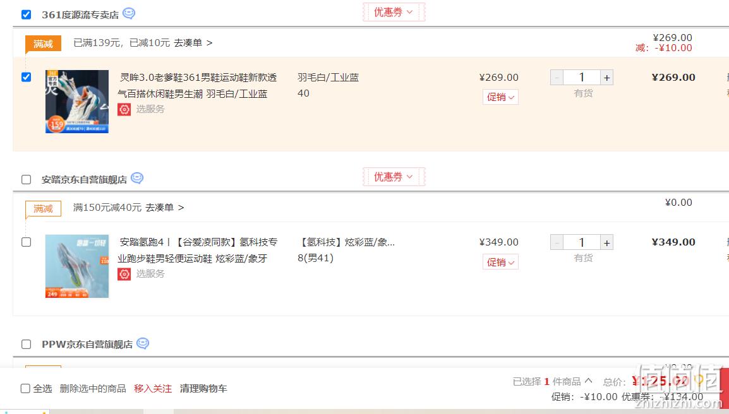Decrease quantity of 灵眸3.0老爹鞋 item
Image resolution: width=729 pixels, height=414 pixels.
pos(557,78)
